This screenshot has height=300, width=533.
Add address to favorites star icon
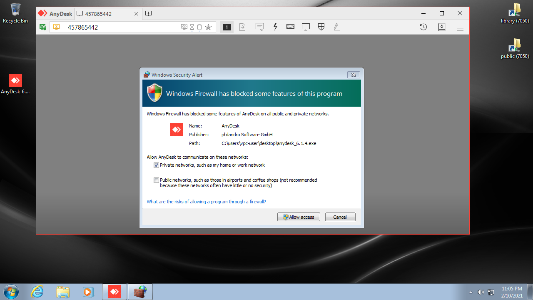(208, 27)
